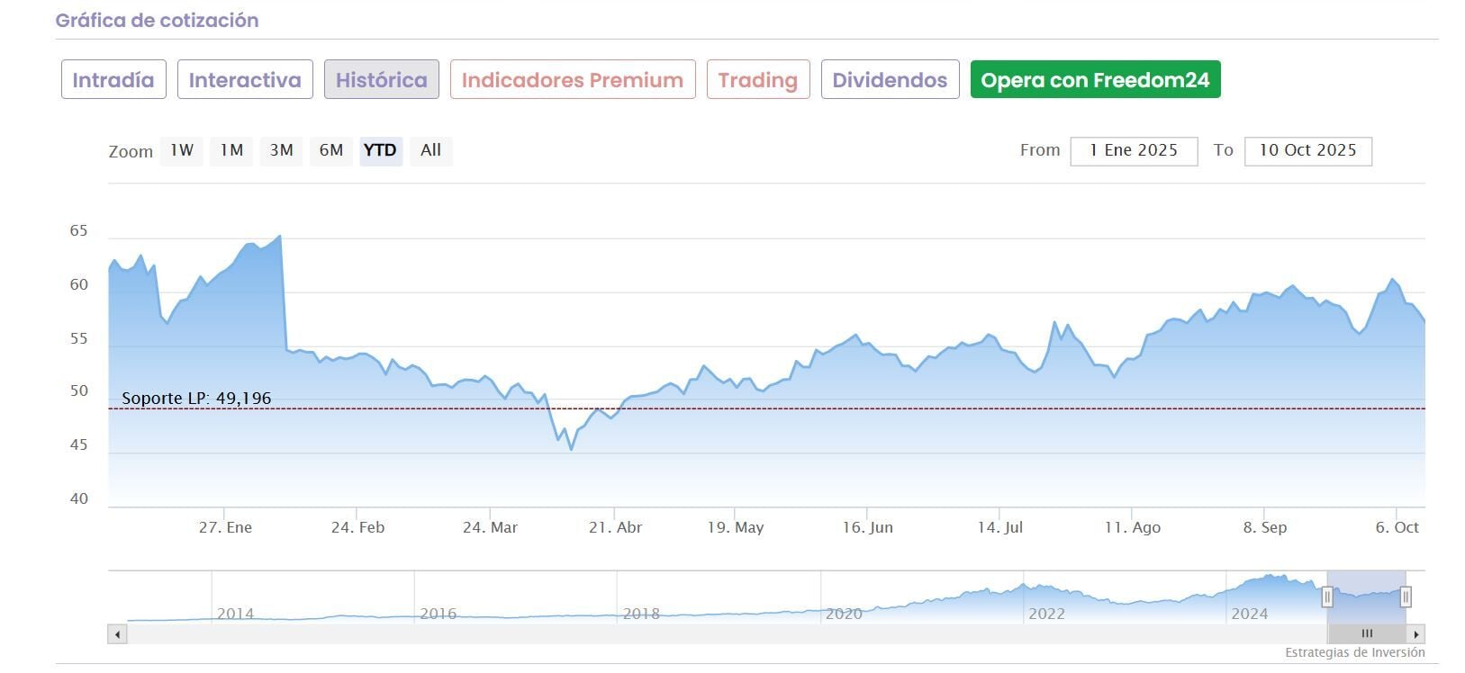
Task: Select the YTD zoom button
Action: point(380,150)
